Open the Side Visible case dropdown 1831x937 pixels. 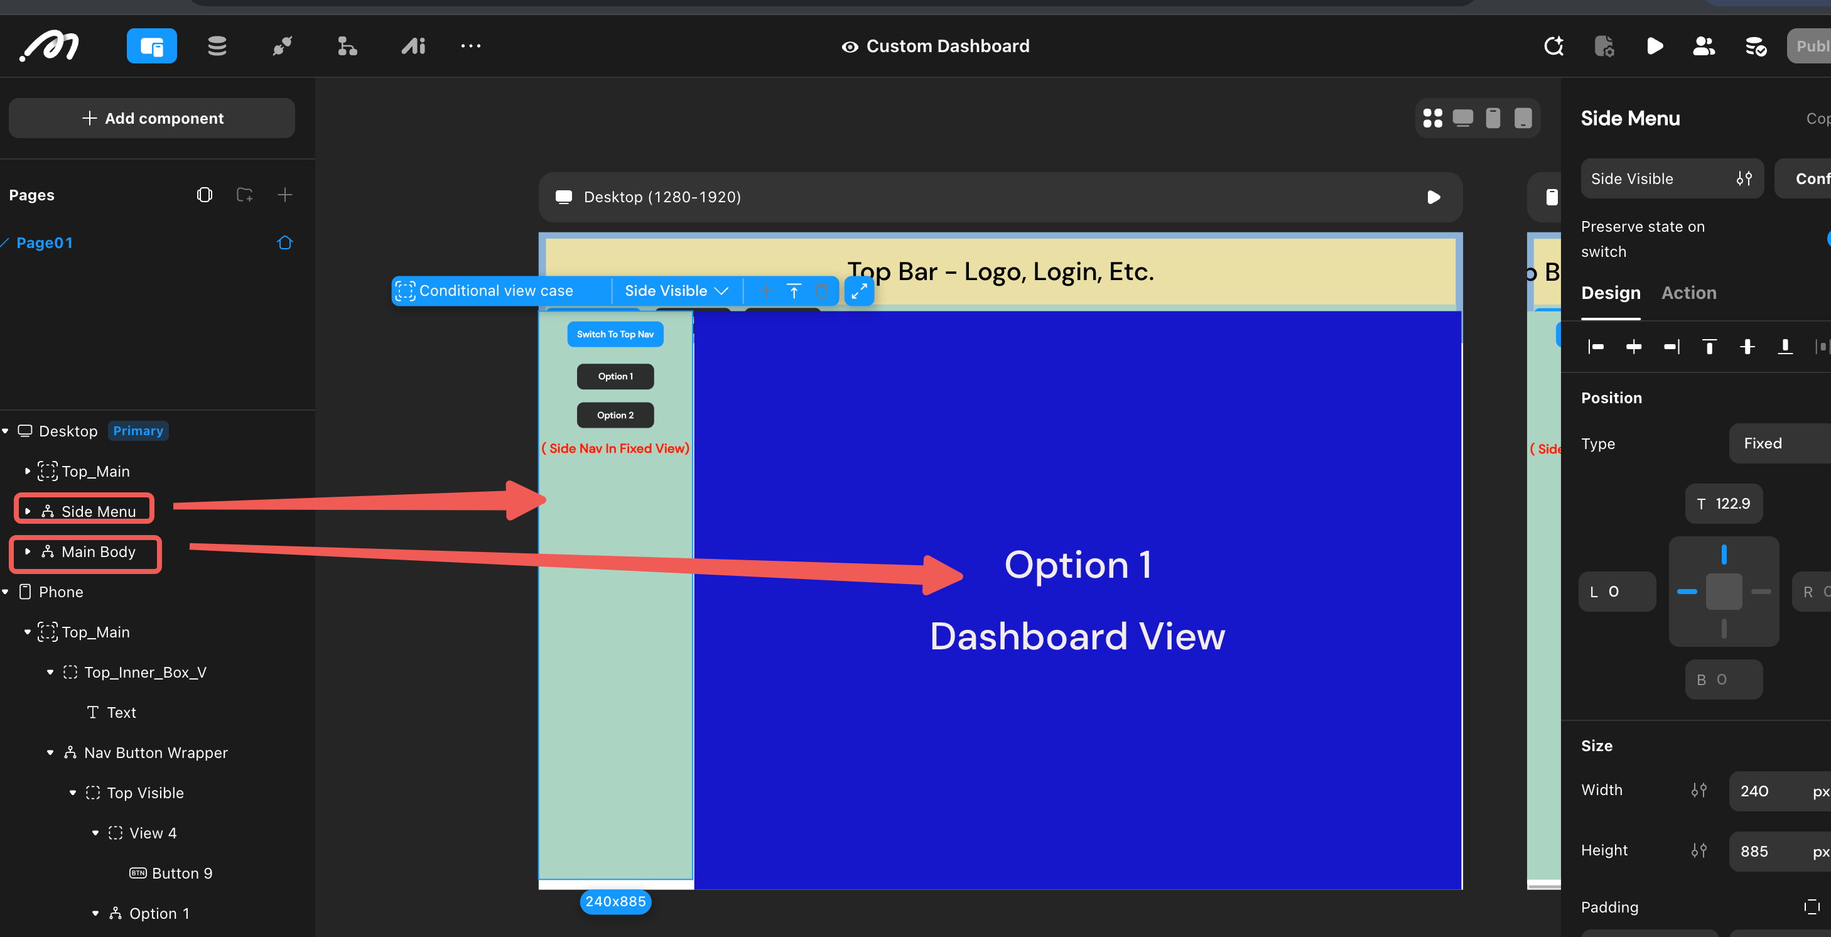tap(676, 291)
